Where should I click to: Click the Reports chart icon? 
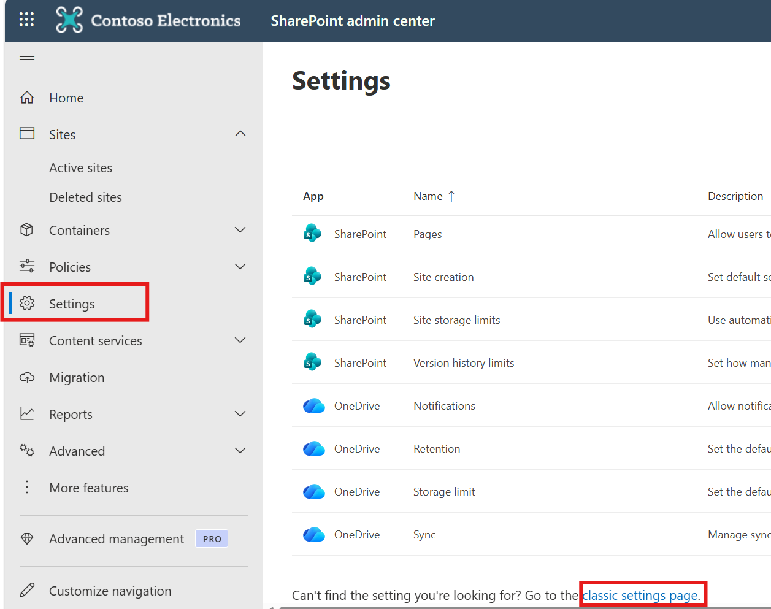click(x=27, y=414)
